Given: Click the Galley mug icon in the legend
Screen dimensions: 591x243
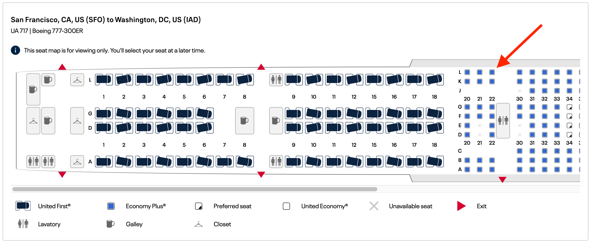Looking at the screenshot, I should coord(110,224).
